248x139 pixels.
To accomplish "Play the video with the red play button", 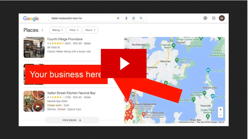I will point(124,64).
